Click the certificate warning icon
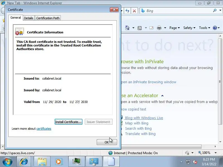223x167 pixels. click(20, 31)
